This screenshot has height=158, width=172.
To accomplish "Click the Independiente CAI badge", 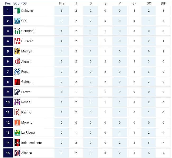I will click(17, 143).
